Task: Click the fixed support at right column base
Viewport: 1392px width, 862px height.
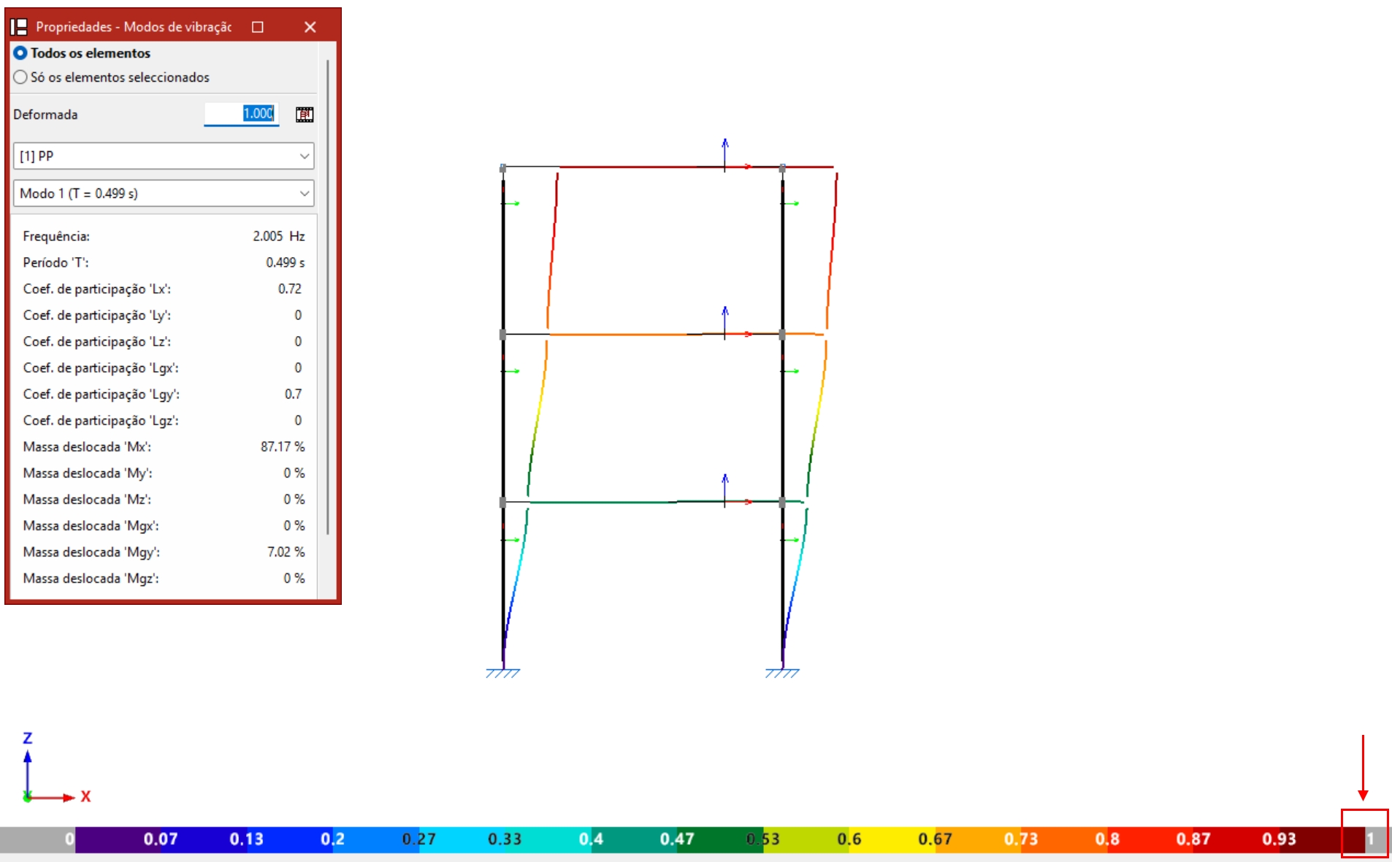Action: tap(782, 673)
